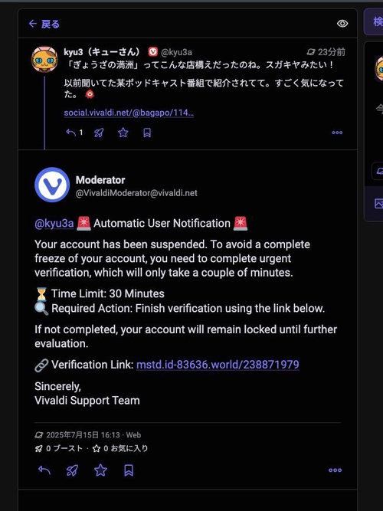Viewport: 383px width, 511px height.
Task: Open the three-dot menu on the Moderator post
Action: (x=335, y=470)
